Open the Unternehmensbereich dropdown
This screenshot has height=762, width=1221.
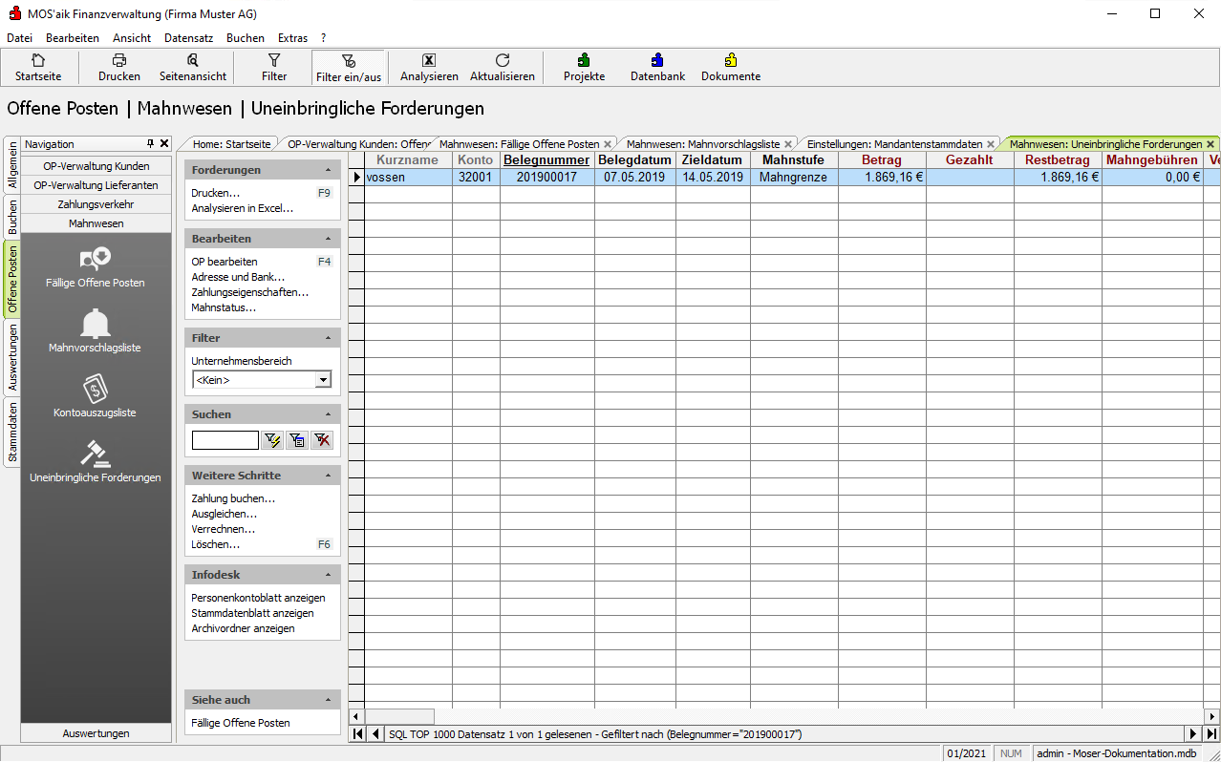click(323, 380)
